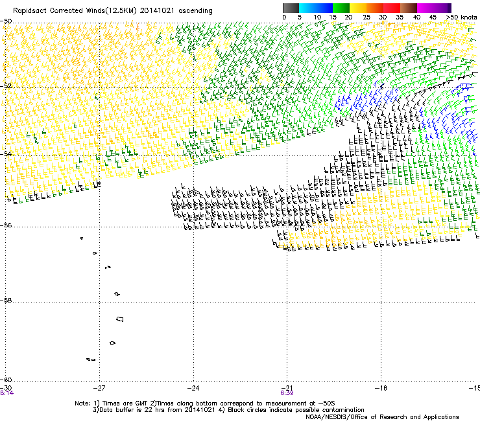Click the cyan 5-10 knots color swatch
480x421 pixels.
pos(307,8)
